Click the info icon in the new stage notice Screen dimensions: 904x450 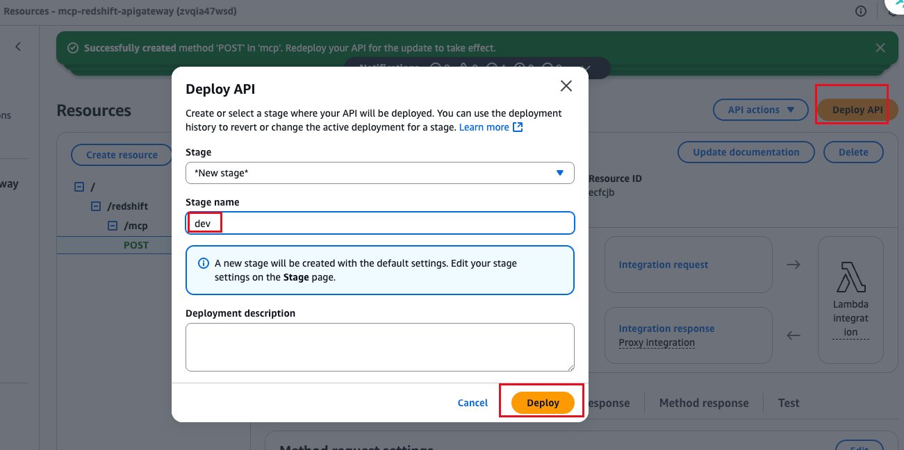coord(204,264)
